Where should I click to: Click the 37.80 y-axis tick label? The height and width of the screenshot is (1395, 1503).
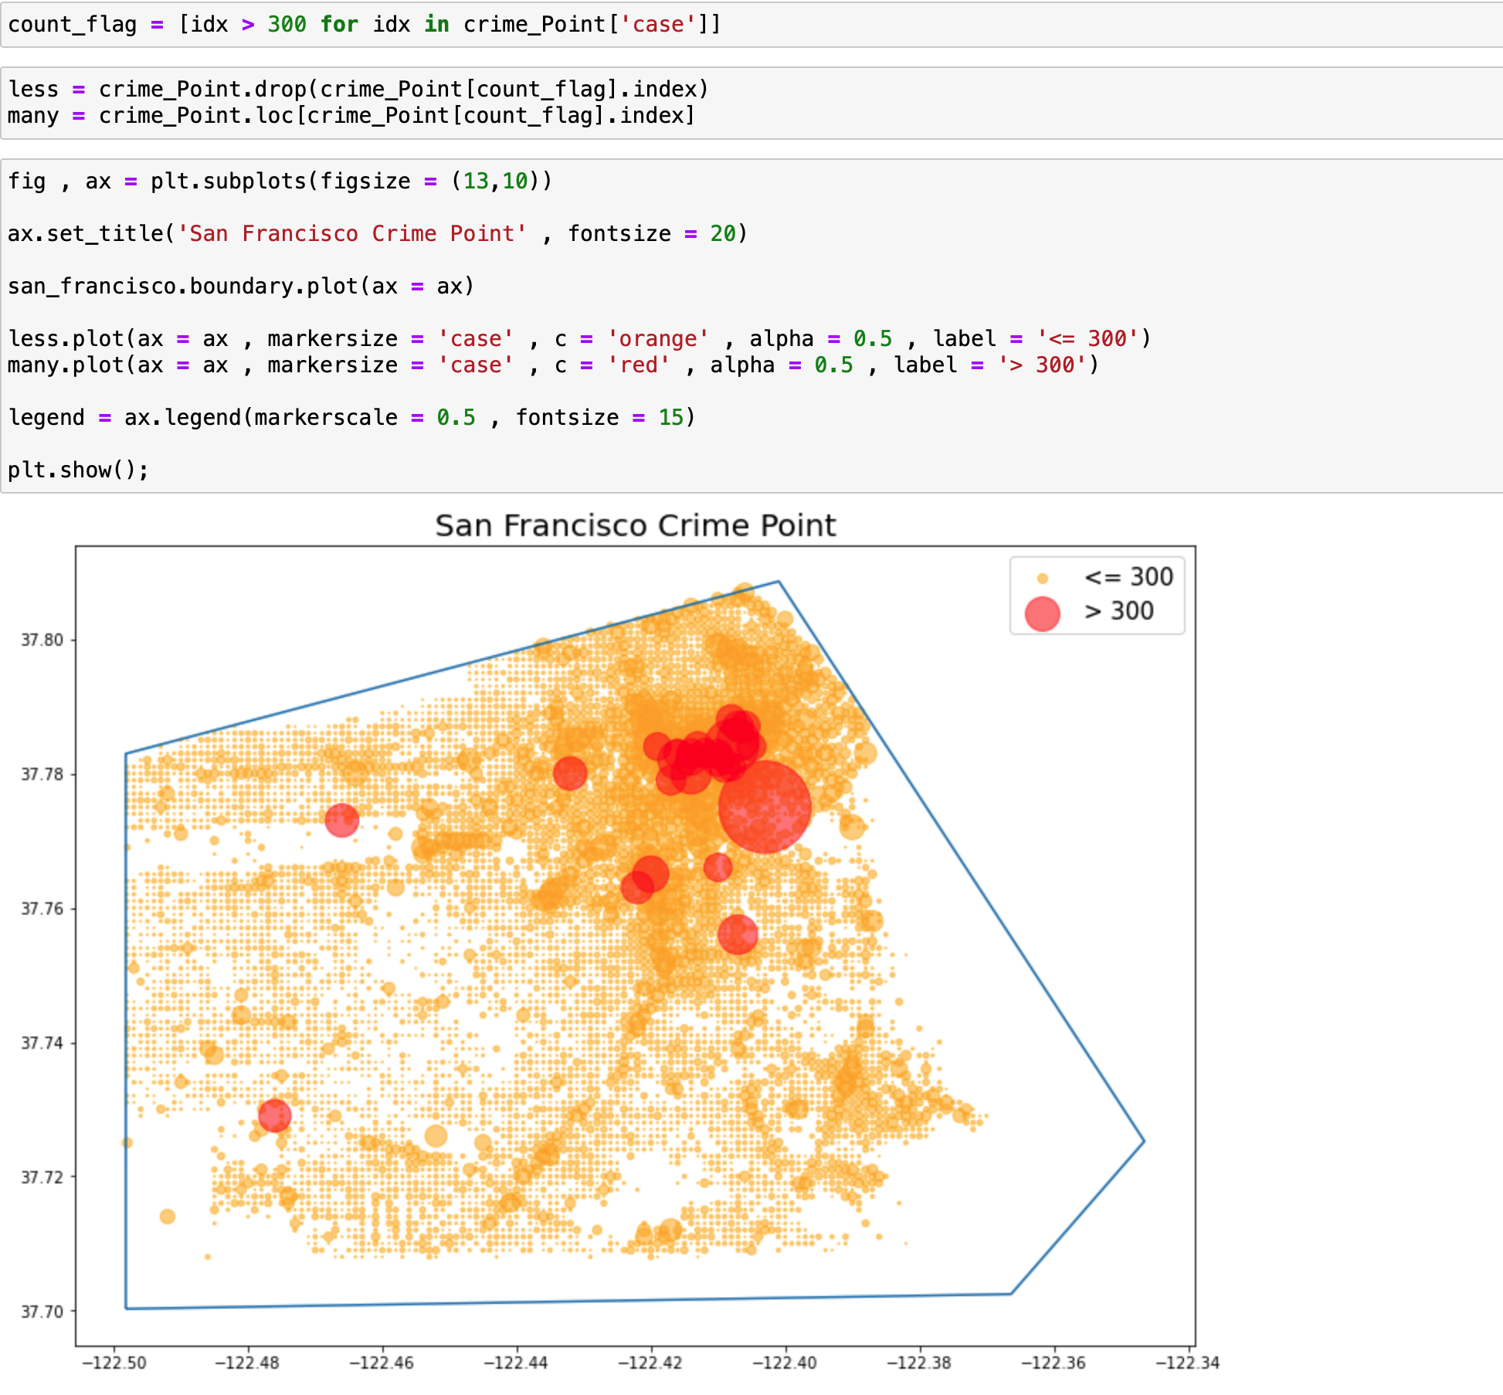42,640
